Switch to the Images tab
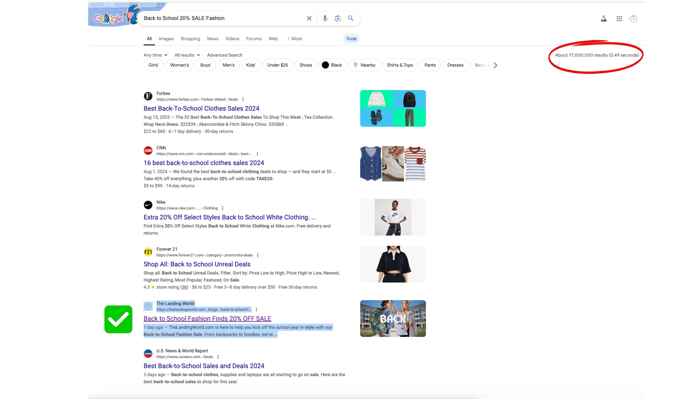Viewport: 685px width, 399px height. pos(166,39)
